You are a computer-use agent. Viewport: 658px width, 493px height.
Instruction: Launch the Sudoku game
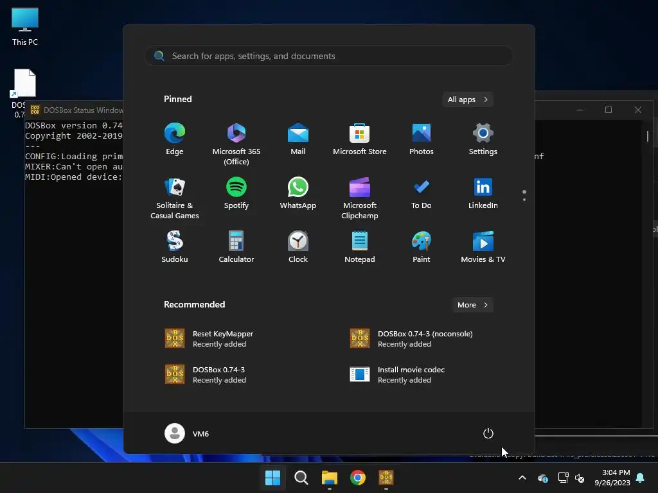point(175,247)
